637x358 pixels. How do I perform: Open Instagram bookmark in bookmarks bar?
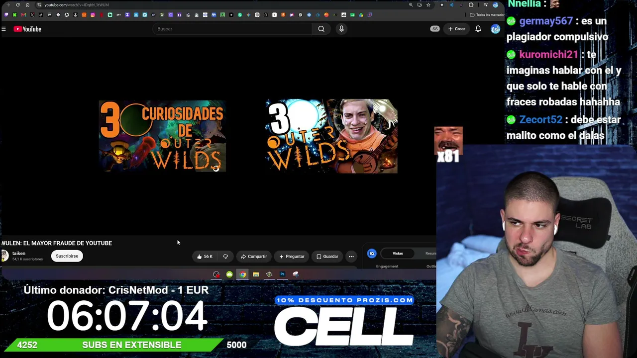tap(93, 15)
